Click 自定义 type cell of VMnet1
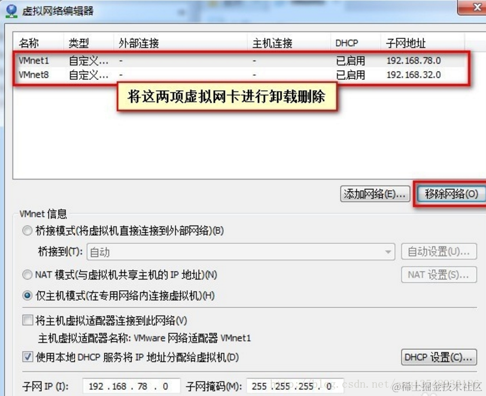This screenshot has width=486, height=396. tap(89, 61)
